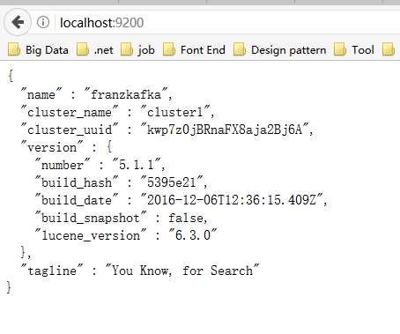Click the "tagline" key text
The height and width of the screenshot is (334, 400).
tap(52, 271)
